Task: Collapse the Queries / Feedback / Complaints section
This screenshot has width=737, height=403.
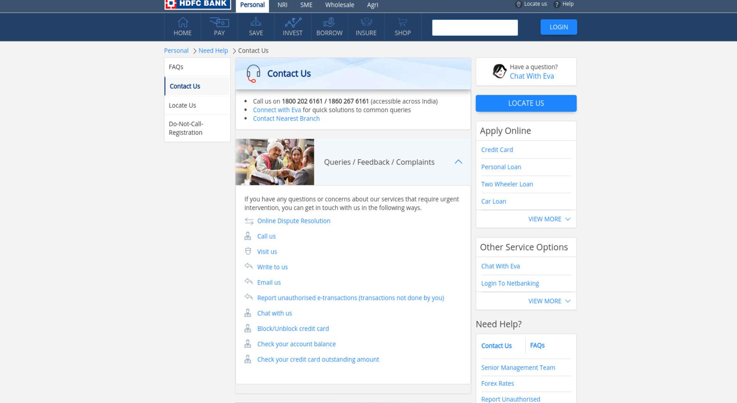Action: coord(458,162)
